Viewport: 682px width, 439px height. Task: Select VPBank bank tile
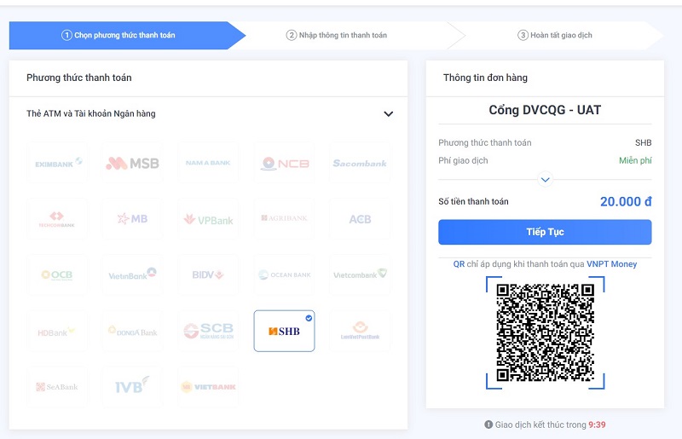coord(208,219)
